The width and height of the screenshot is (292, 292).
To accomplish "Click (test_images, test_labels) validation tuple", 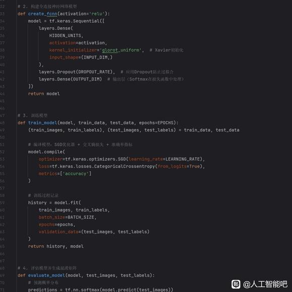I will (115, 232).
